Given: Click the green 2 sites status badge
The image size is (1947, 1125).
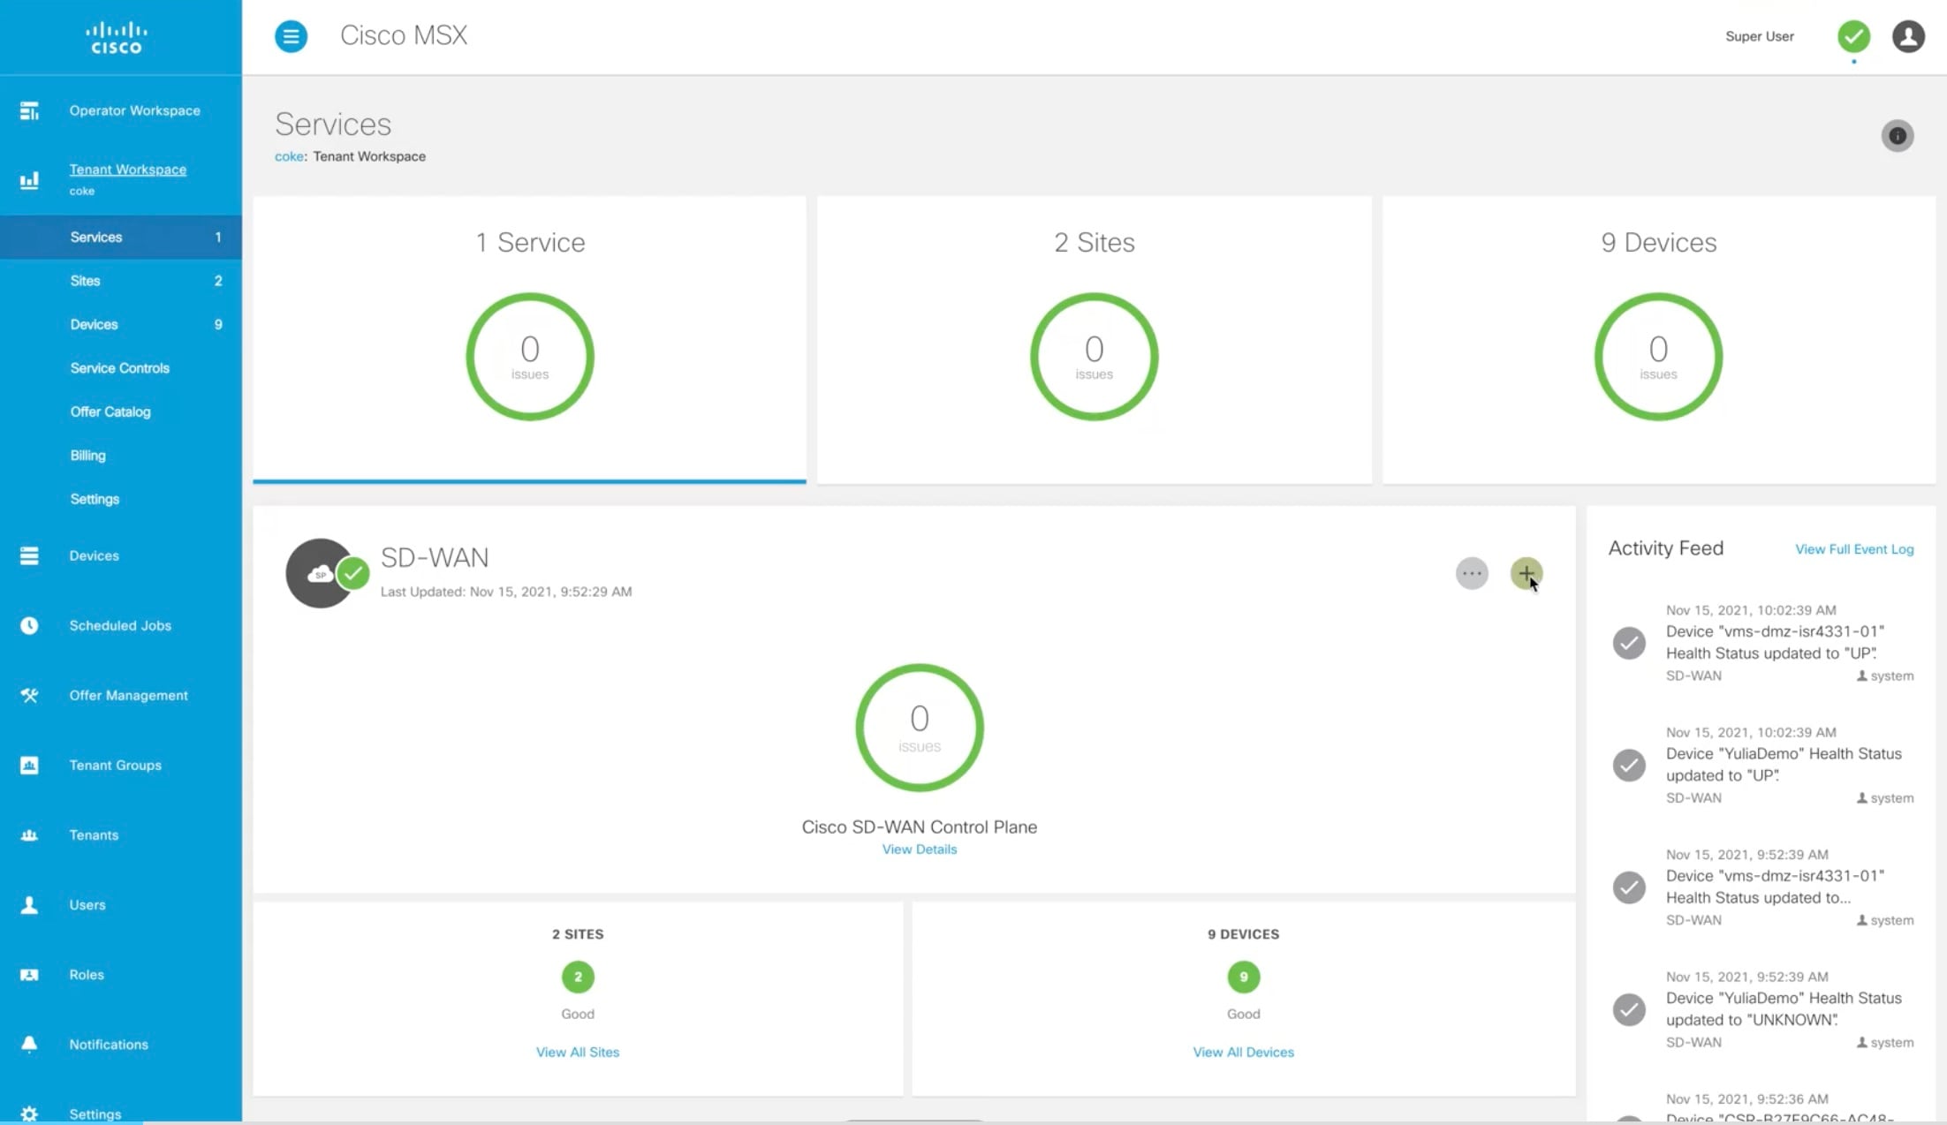Looking at the screenshot, I should coord(578,977).
